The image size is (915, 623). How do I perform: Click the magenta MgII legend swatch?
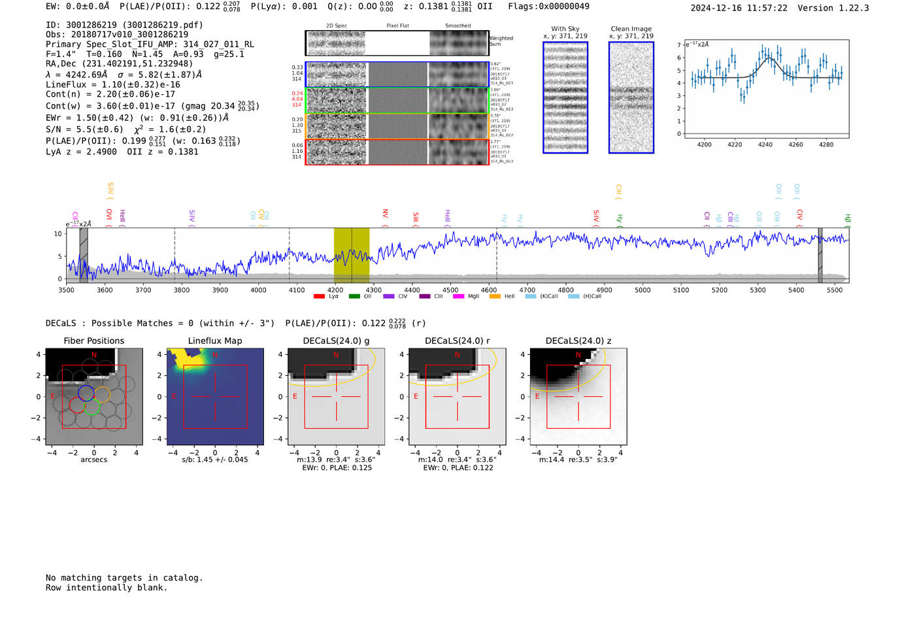(x=458, y=296)
